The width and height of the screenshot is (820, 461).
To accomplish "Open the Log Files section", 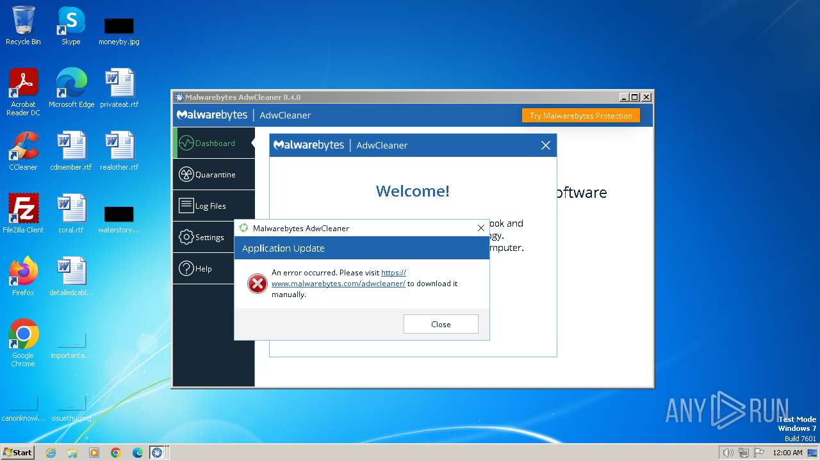I will pos(213,206).
